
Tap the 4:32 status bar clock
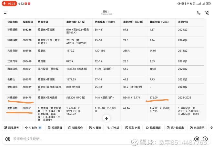(x=21, y=4)
